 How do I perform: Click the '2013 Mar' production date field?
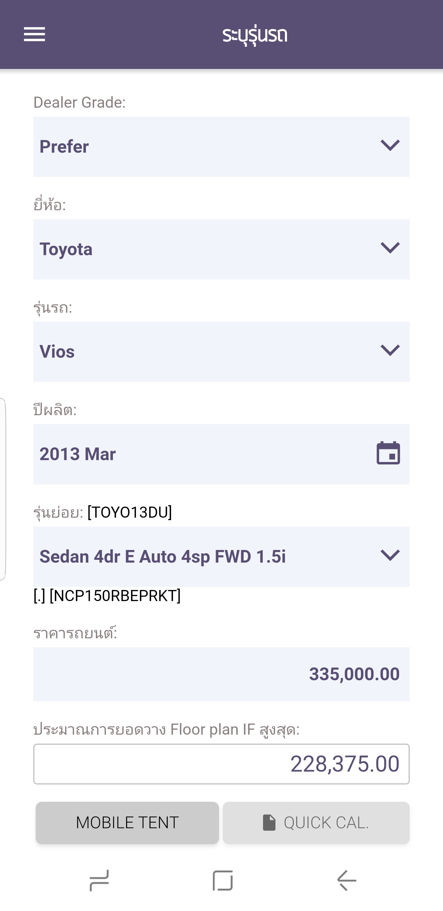(78, 454)
